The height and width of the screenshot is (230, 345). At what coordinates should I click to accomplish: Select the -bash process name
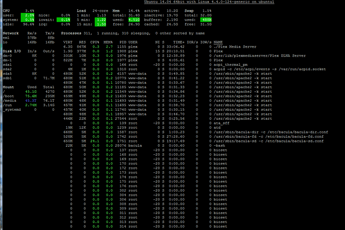click(x=219, y=145)
